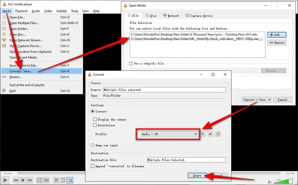Click the next track button
Screen dimensions: 298x185
pos(29,180)
